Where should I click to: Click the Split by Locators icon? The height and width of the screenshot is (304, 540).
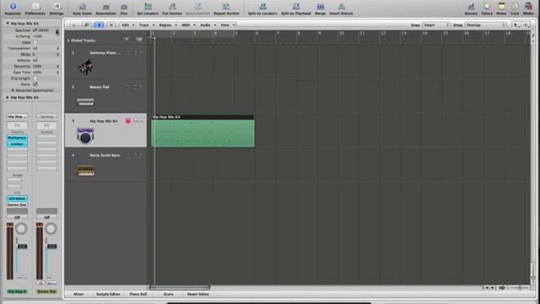coord(262,6)
